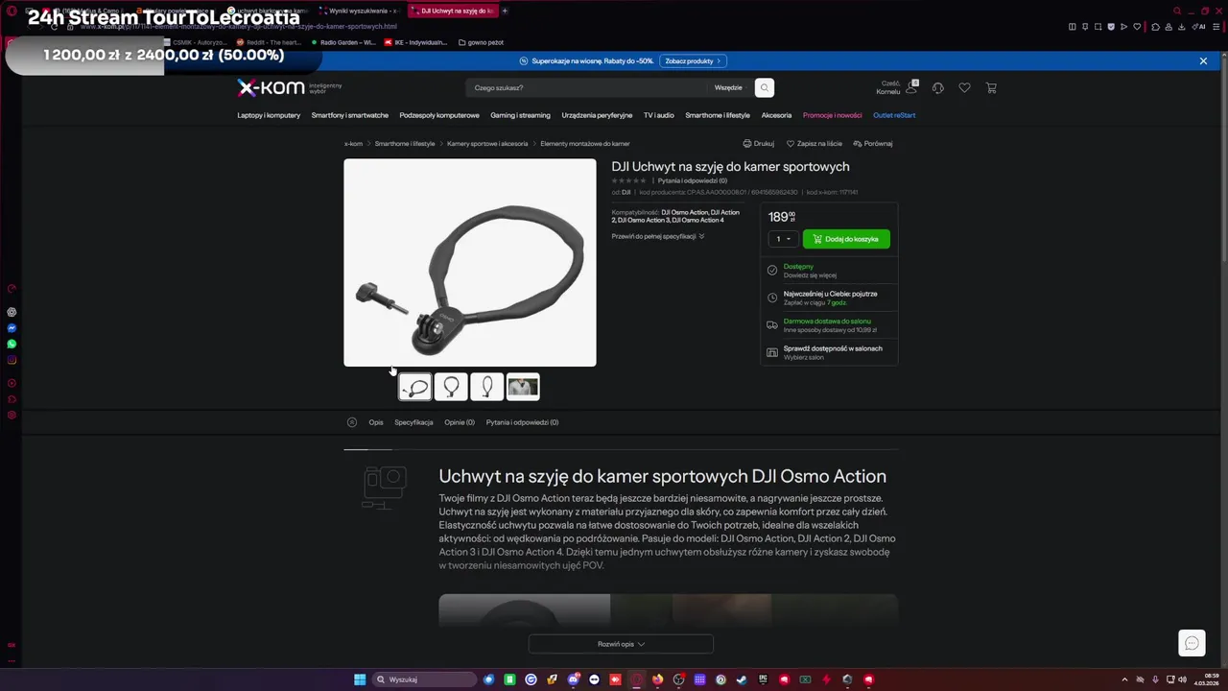Screen dimensions: 1228x691
Task: Click the search magnifier button
Action: pos(765,87)
